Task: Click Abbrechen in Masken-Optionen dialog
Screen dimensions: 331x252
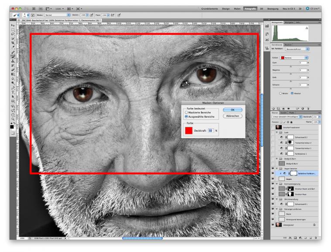Action: (232, 116)
